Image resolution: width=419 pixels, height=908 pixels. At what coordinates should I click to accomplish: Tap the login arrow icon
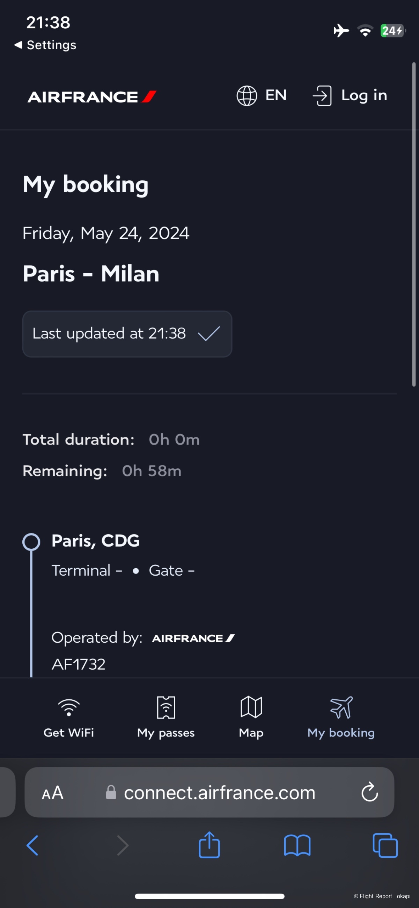(322, 95)
